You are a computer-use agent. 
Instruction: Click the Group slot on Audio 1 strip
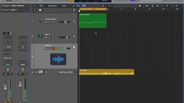click(8, 61)
